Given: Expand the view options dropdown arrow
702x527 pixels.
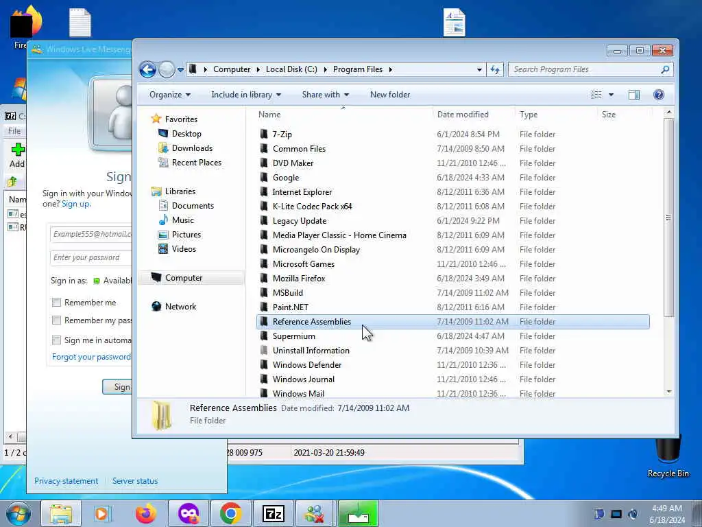Looking at the screenshot, I should tap(611, 95).
